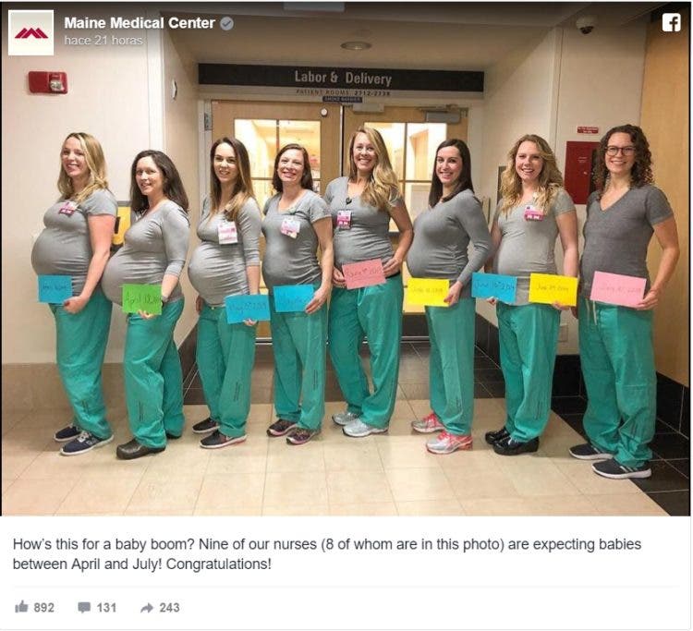View the 243 shares count

169,608
